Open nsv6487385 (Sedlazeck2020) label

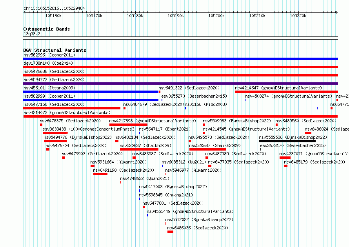(236, 154)
